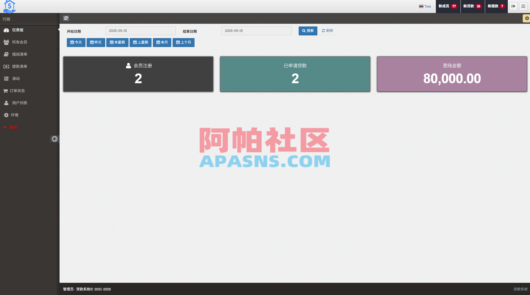This screenshot has height=295, width=530.
Task: Click the start date 开始日期 input field
Action: [140, 31]
